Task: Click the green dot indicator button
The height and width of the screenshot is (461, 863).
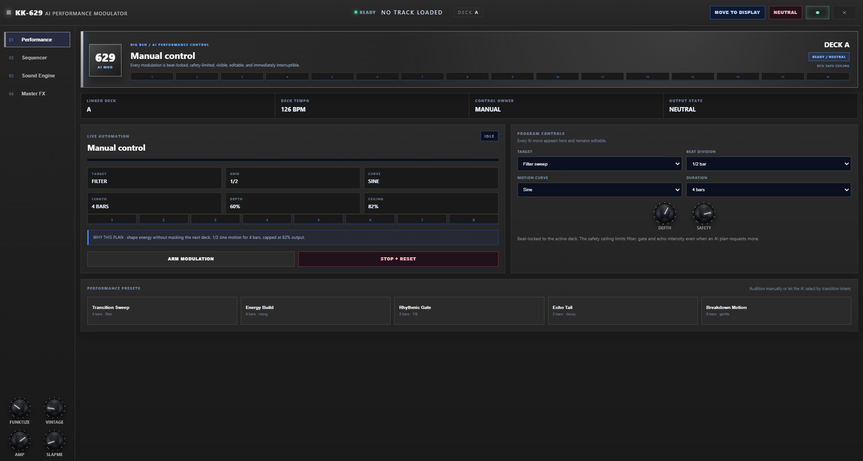Action: pos(817,13)
